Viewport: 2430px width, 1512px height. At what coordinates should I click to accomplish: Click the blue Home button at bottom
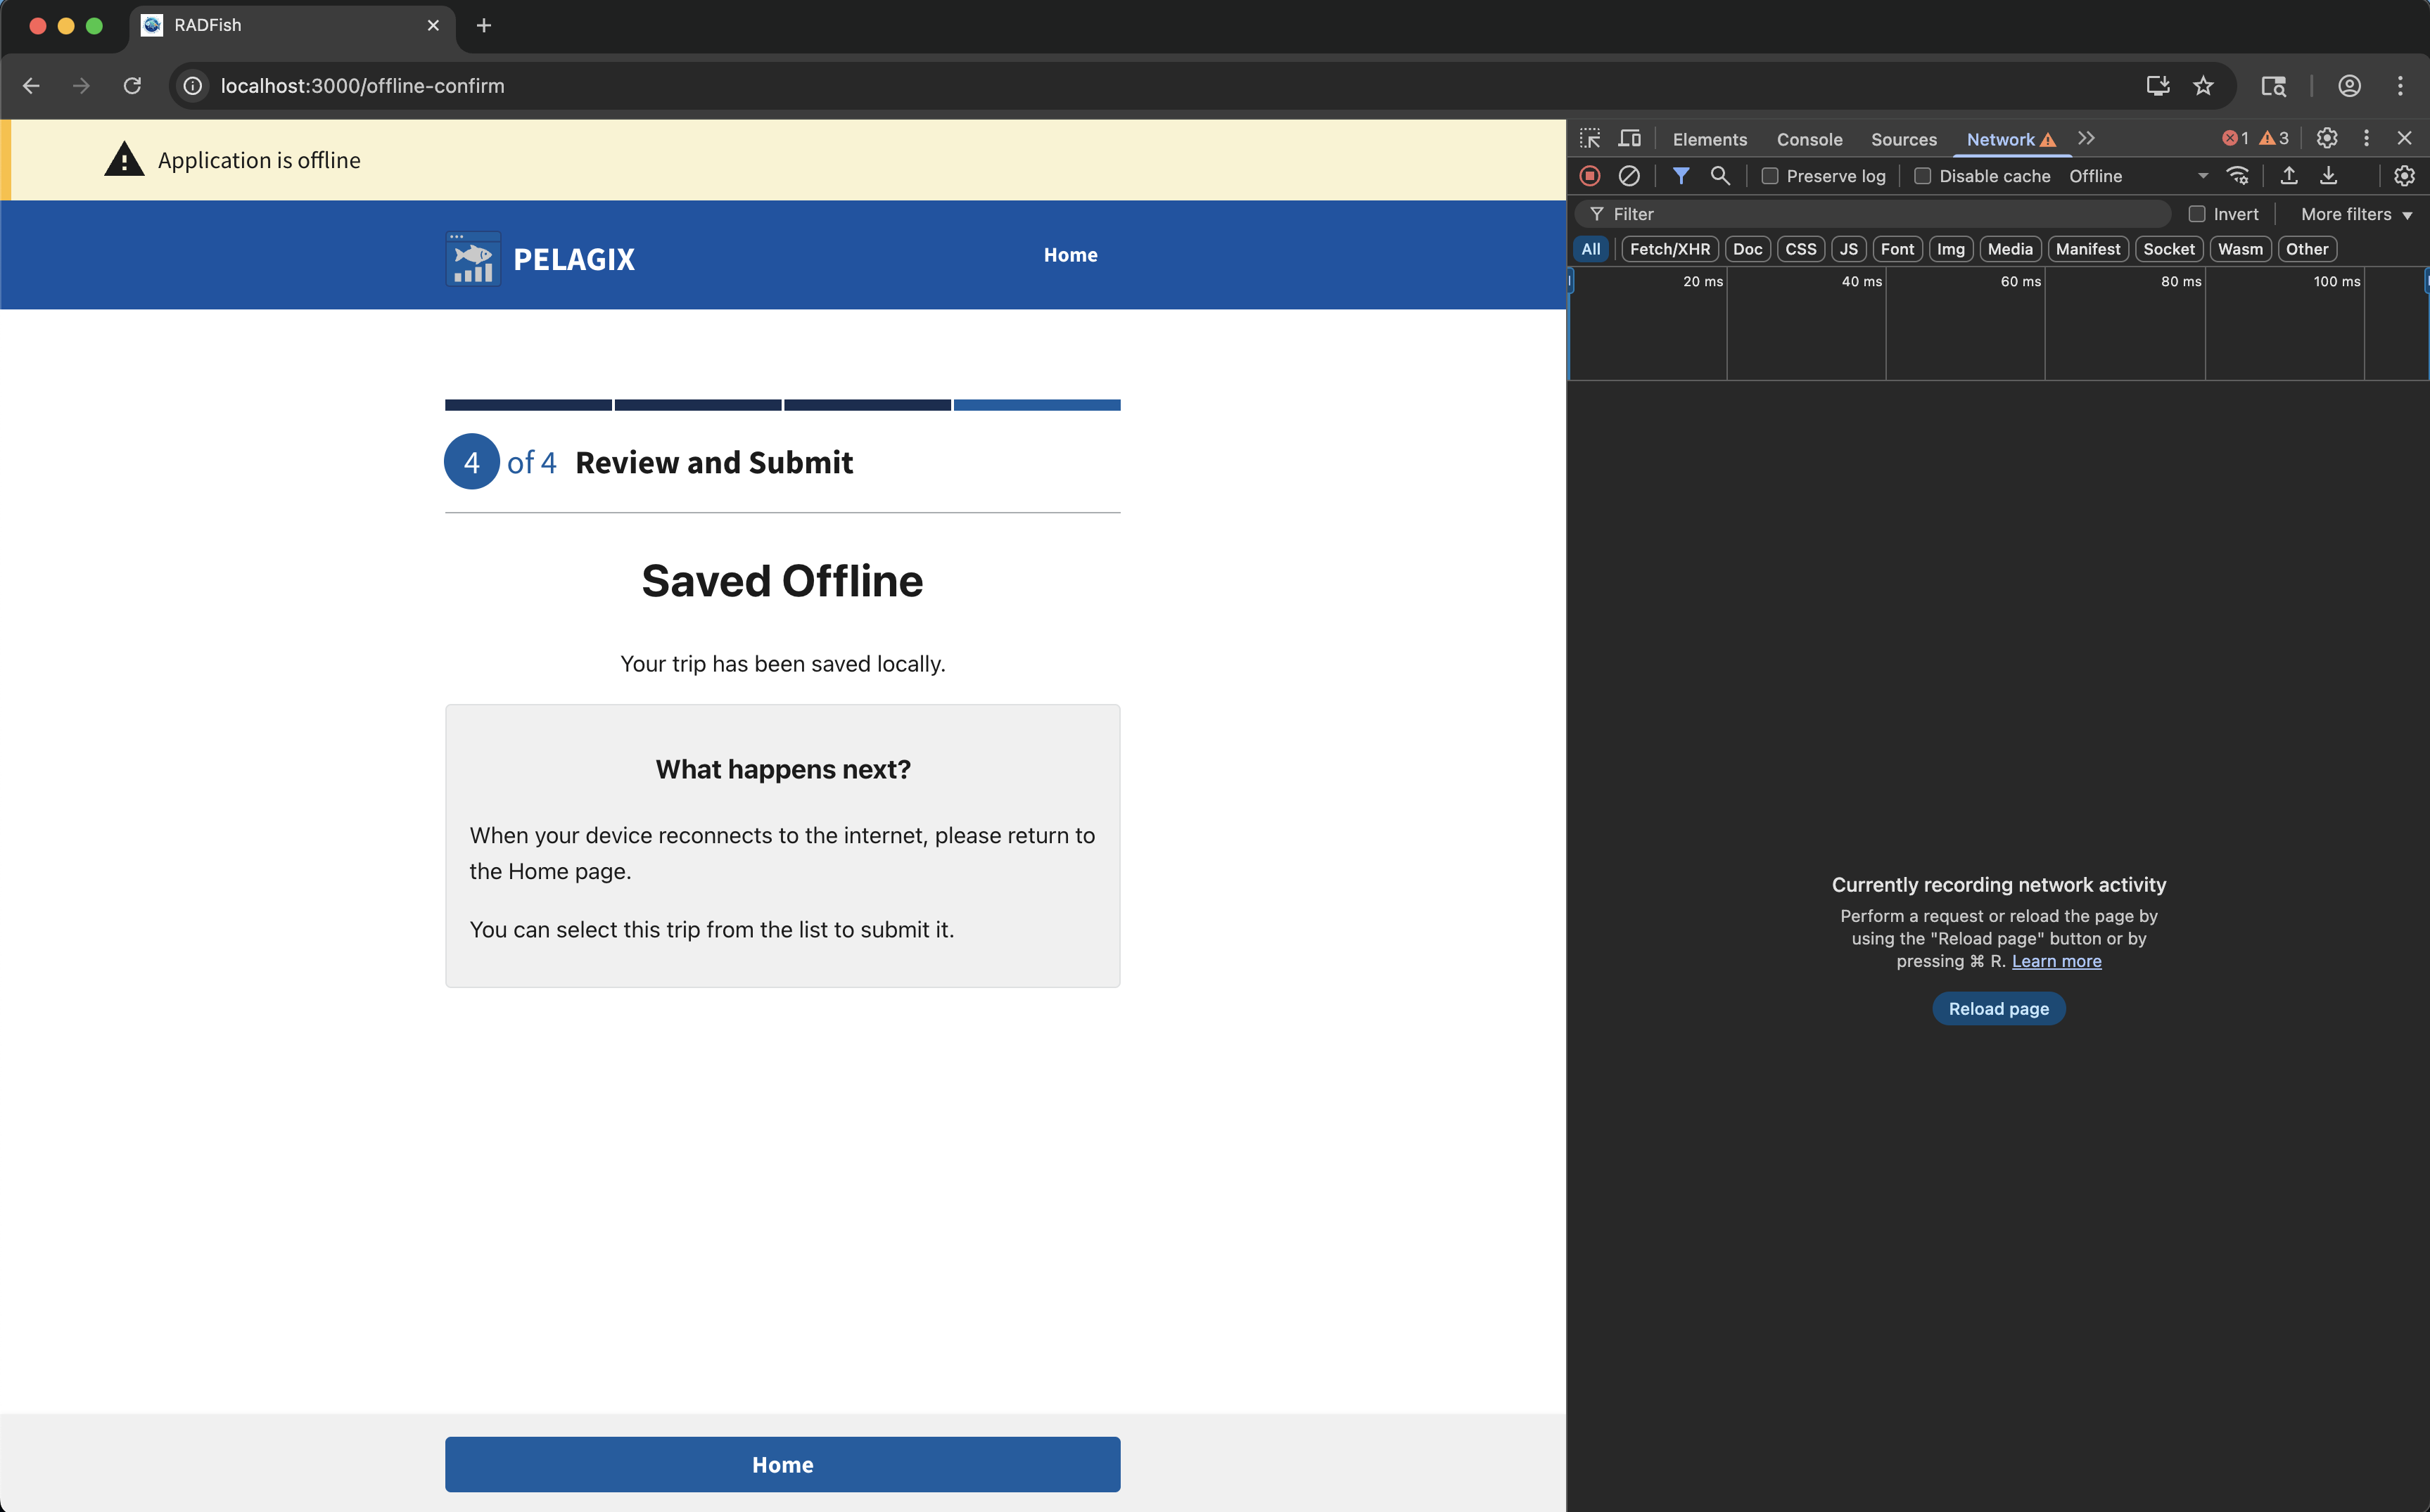[782, 1464]
